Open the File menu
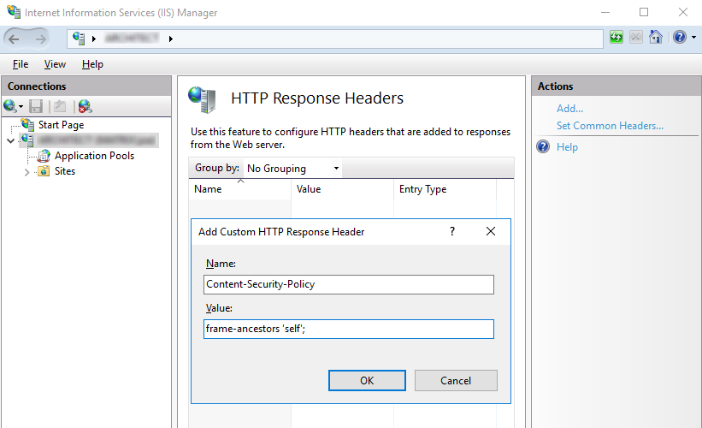 (x=21, y=64)
